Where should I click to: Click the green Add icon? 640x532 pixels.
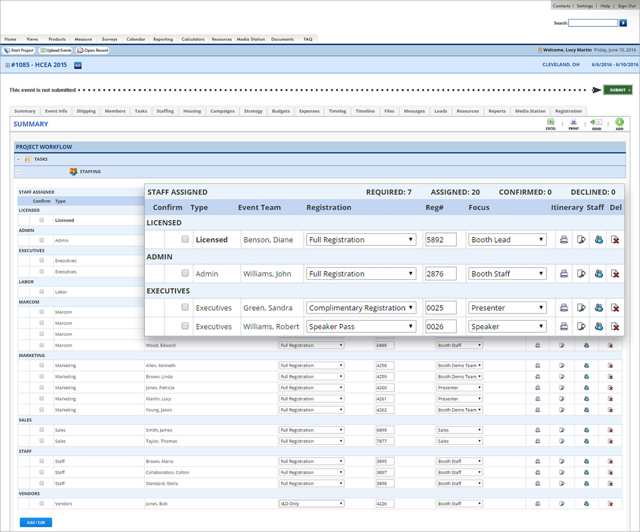pyautogui.click(x=620, y=124)
